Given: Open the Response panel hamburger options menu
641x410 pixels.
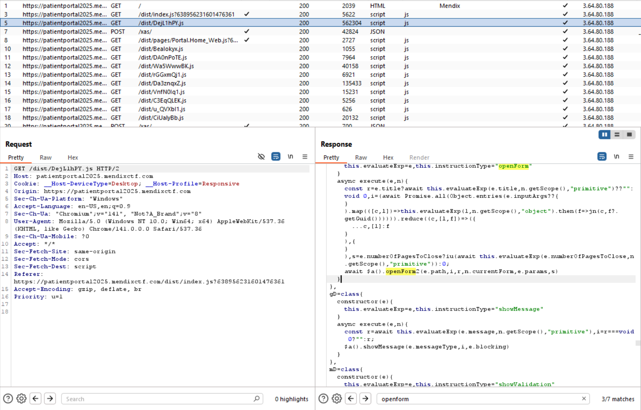Looking at the screenshot, I should coord(631,157).
